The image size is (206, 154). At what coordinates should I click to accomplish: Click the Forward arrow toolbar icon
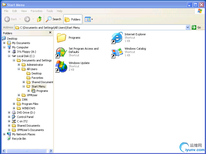[x=27, y=19]
